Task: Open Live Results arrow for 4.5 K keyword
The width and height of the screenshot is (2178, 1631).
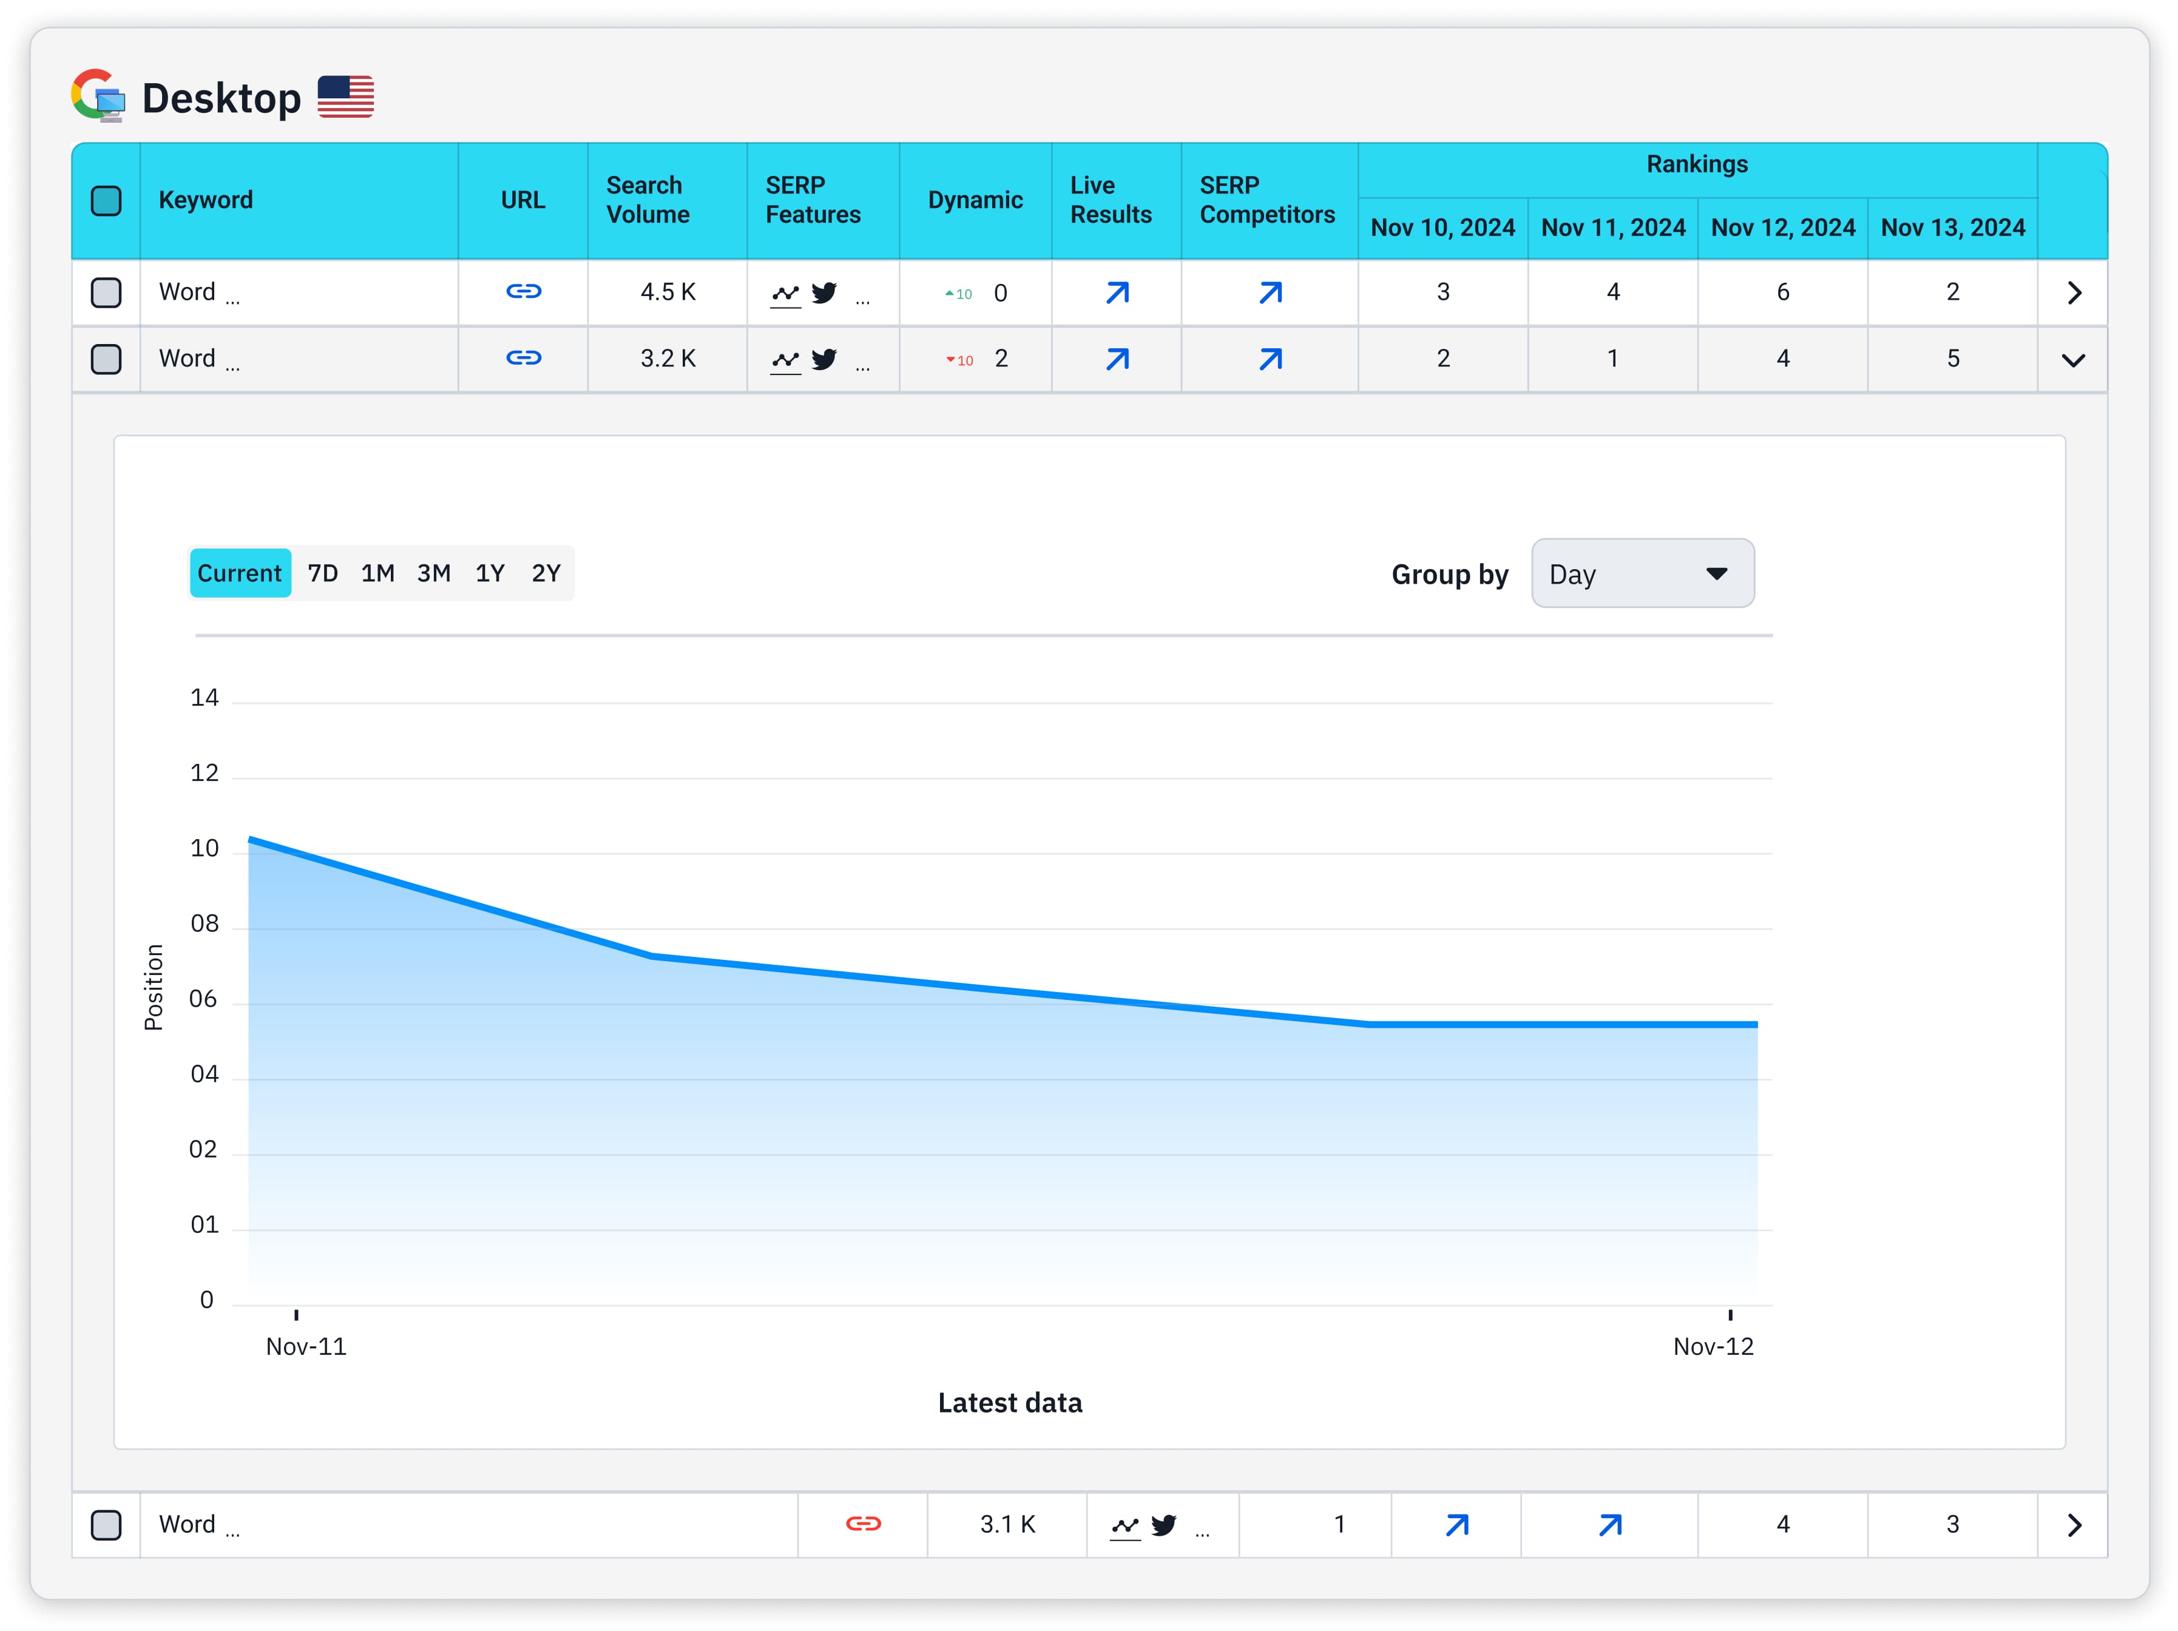Action: [x=1117, y=292]
